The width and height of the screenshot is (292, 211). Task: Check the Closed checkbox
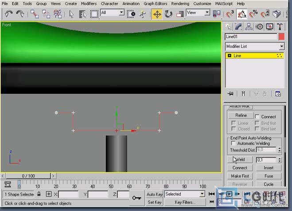[234, 129]
